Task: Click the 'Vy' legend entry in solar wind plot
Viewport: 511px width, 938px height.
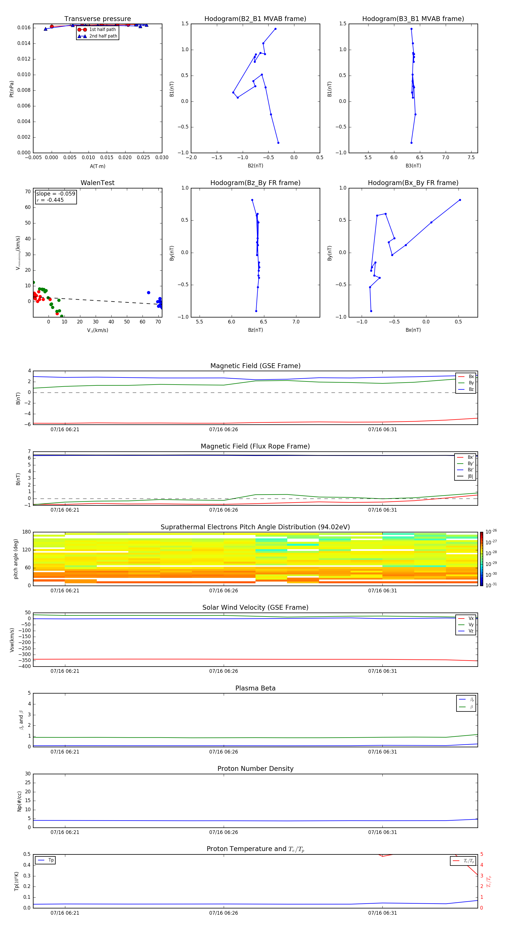Action: click(466, 625)
